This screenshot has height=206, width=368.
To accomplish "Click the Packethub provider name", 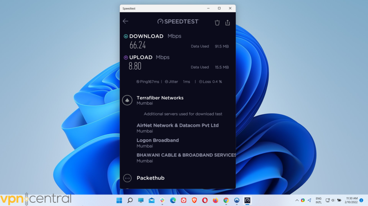I will [150, 178].
